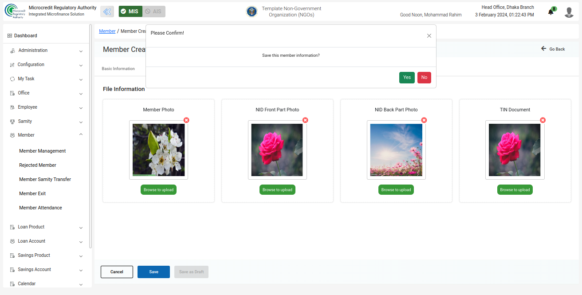Image resolution: width=582 pixels, height=295 pixels.
Task: Click the Save as Draft button
Action: click(x=191, y=272)
